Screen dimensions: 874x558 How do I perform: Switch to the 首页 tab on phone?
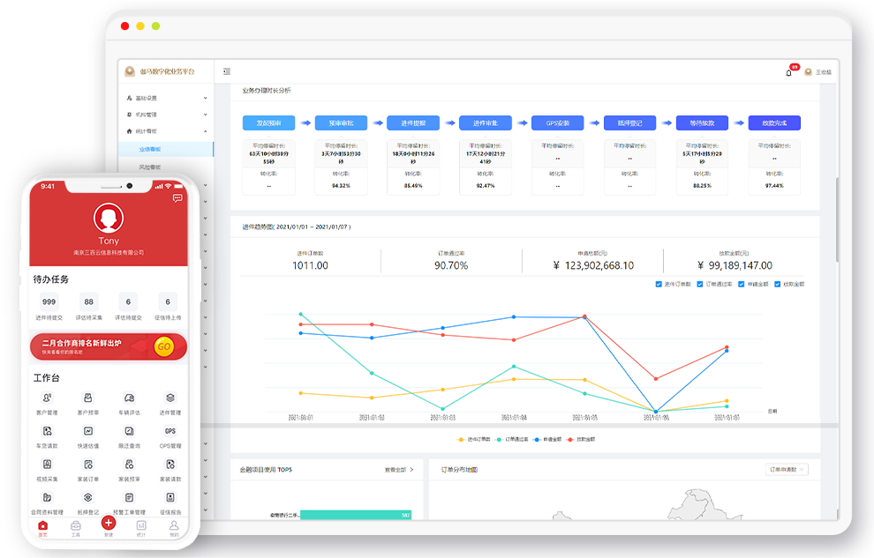[x=42, y=528]
